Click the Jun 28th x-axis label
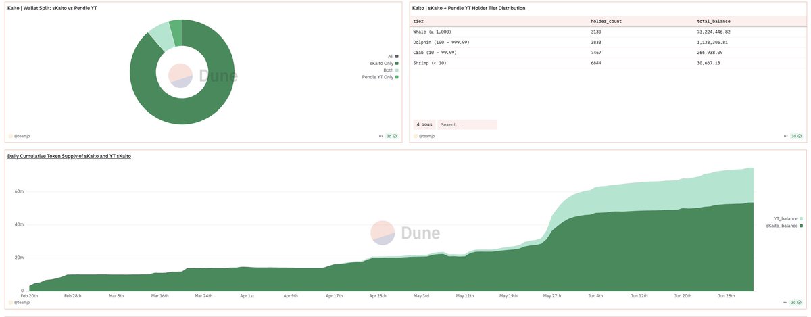 726,296
